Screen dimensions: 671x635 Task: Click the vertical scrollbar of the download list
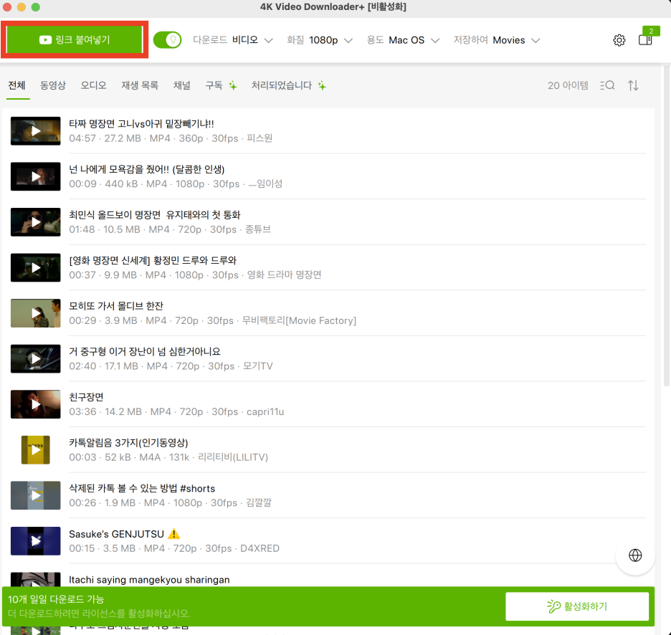(666, 226)
